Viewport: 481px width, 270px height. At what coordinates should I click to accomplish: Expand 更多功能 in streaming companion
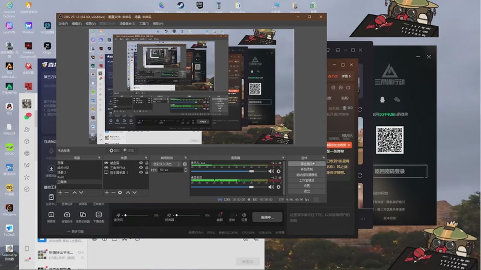click(x=75, y=231)
